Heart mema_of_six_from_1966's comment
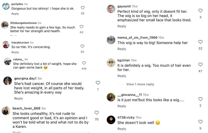The height and width of the screenshot is (133, 208). [x=200, y=42]
